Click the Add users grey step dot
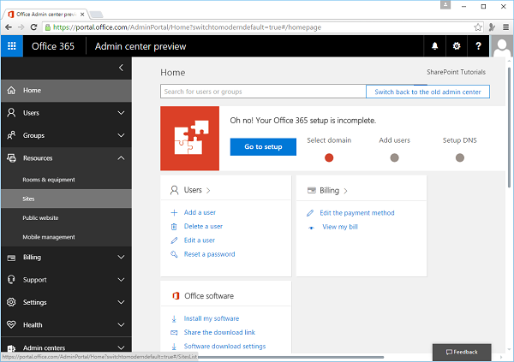Viewport: 514px width, 362px height. pyautogui.click(x=394, y=158)
